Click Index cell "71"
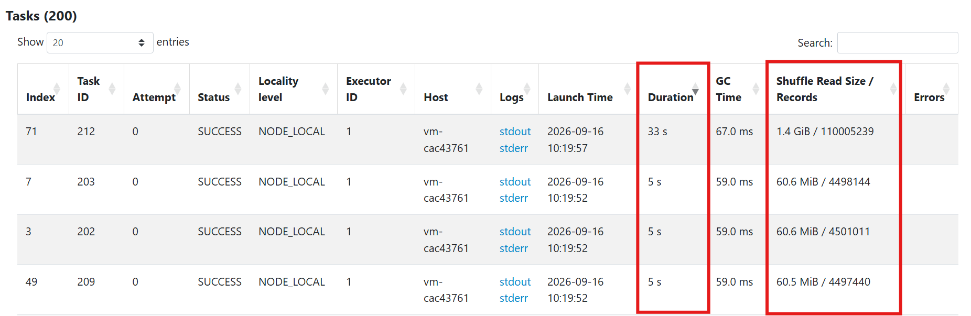Image resolution: width=971 pixels, height=316 pixels. tap(31, 132)
